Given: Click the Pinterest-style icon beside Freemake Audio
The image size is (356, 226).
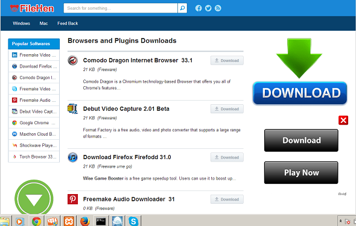Looking at the screenshot, I should [x=72, y=199].
